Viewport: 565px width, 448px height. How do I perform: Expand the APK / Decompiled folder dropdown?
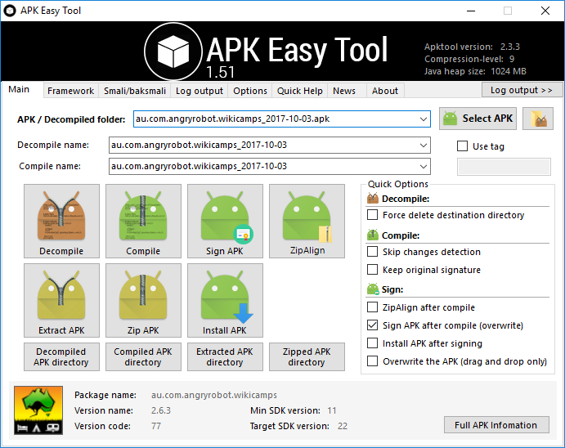pos(424,119)
